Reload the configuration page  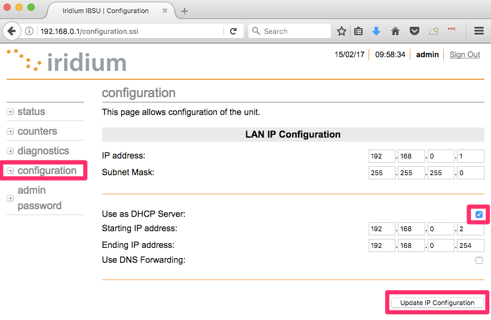pos(234,31)
